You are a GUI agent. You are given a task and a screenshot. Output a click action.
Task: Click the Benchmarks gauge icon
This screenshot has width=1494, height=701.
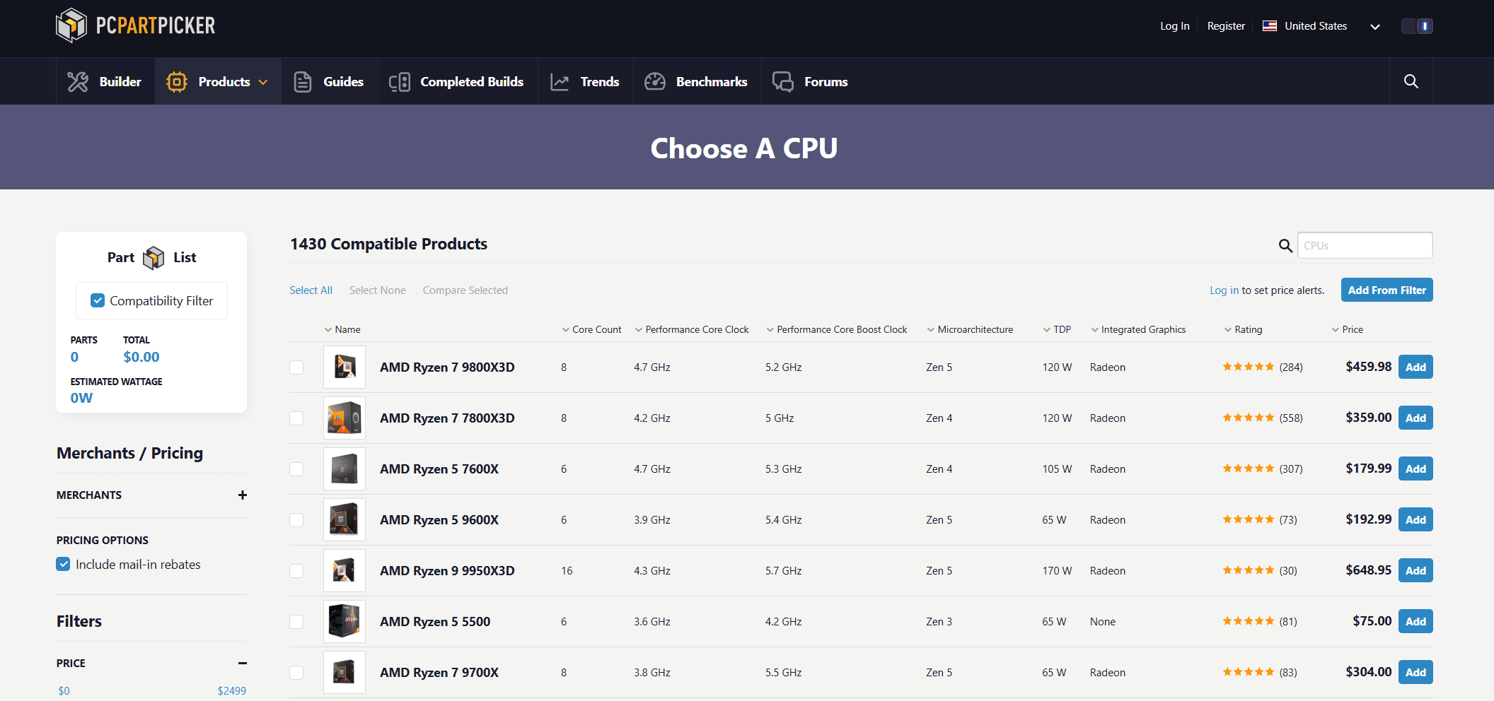655,82
